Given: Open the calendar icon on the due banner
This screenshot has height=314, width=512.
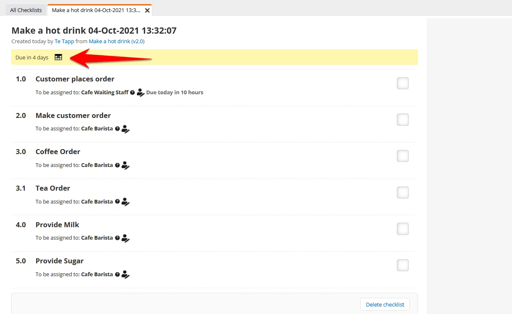Looking at the screenshot, I should 58,57.
